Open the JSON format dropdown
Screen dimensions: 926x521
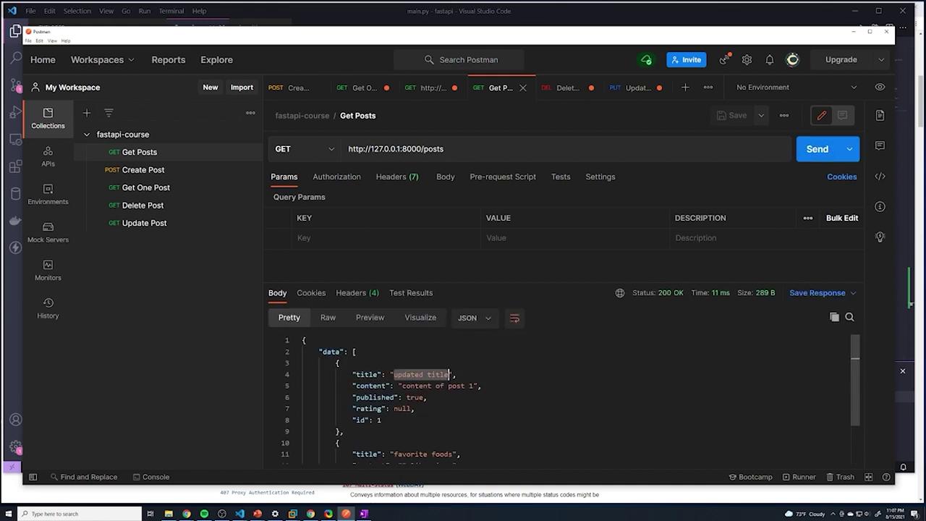pyautogui.click(x=475, y=318)
